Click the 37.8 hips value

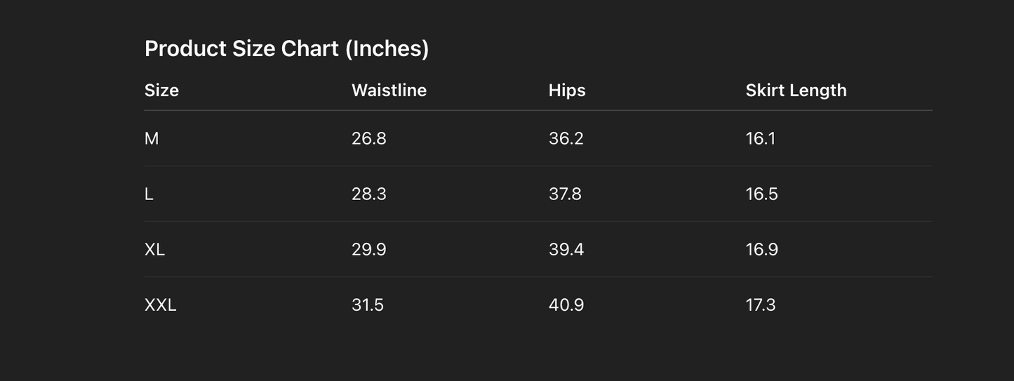point(565,194)
